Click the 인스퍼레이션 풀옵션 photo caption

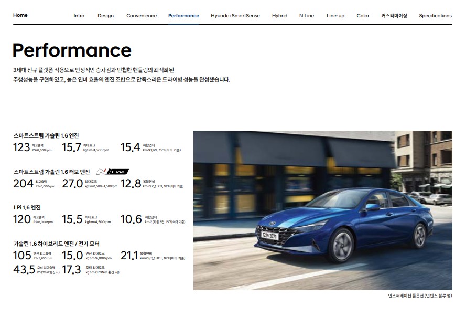click(420, 296)
